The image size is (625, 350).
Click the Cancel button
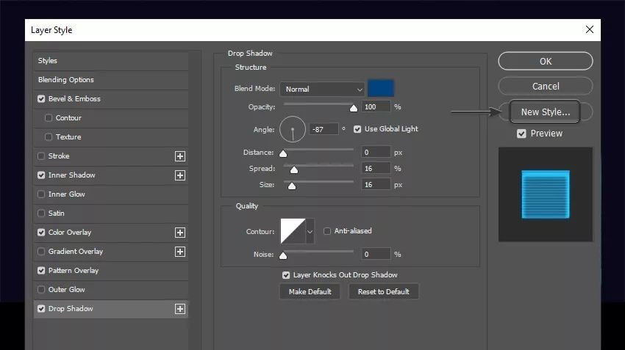(546, 87)
